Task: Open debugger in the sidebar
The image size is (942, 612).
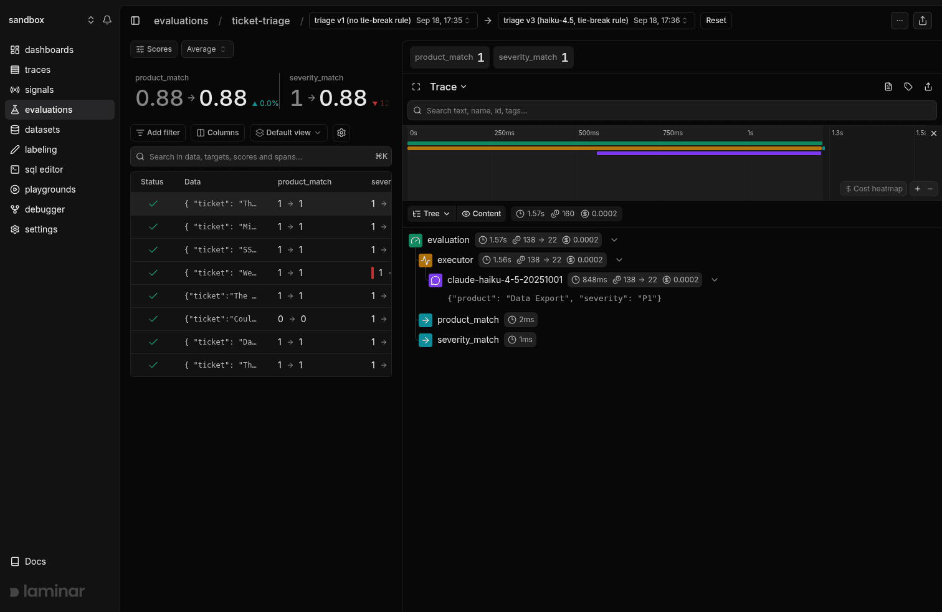Action: click(60, 209)
